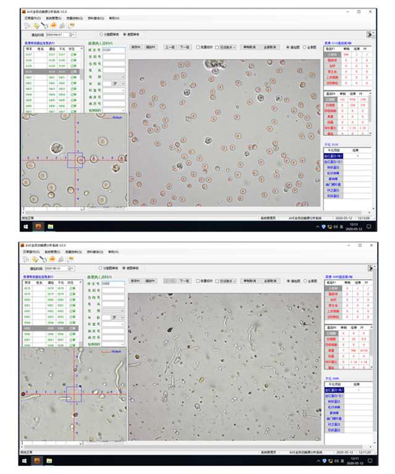This screenshot has height=474, width=395.
Task: Select 原图审核 radio in the sample 0110 window
Action: point(125,35)
